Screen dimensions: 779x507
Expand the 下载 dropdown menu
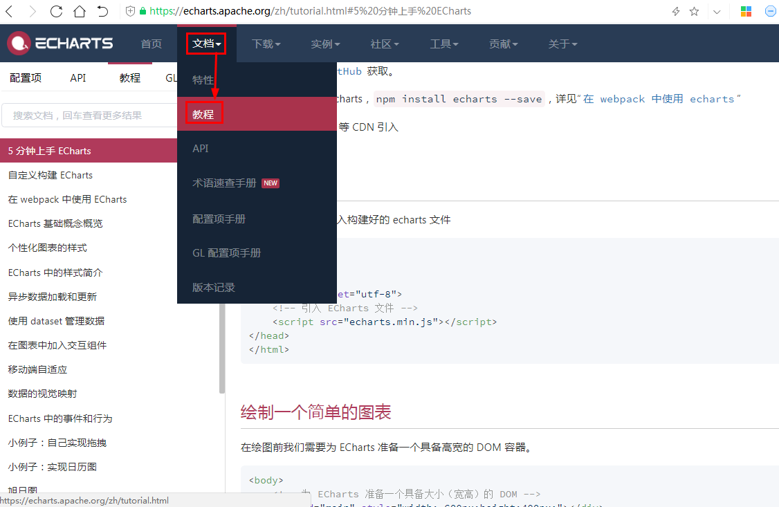click(x=266, y=43)
